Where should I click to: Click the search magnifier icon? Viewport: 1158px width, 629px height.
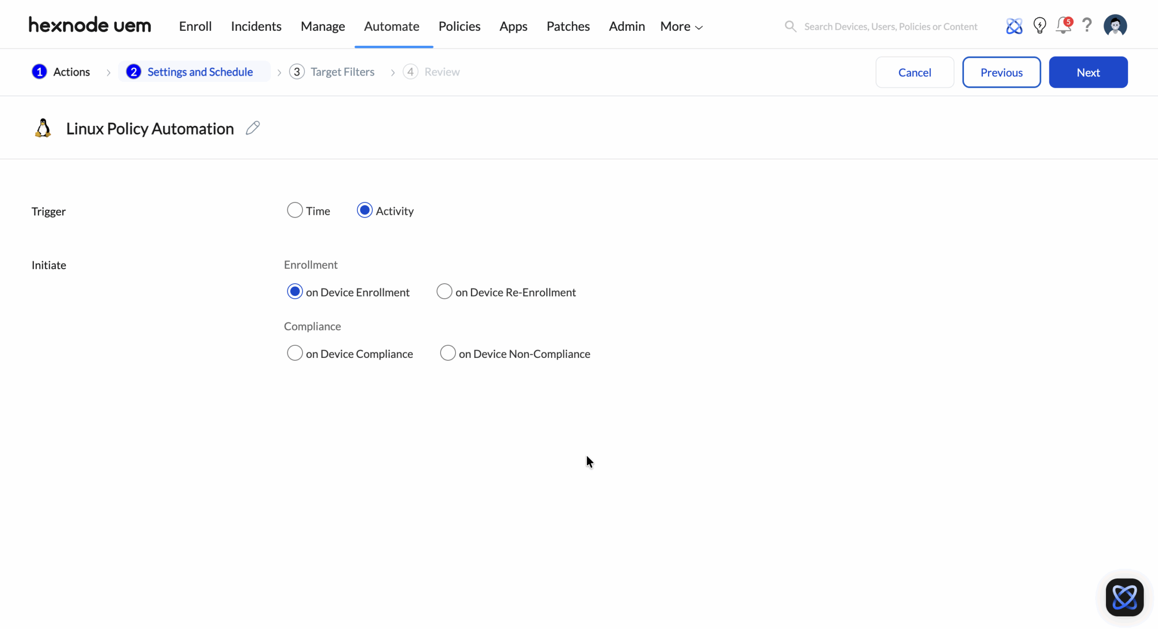pos(790,26)
